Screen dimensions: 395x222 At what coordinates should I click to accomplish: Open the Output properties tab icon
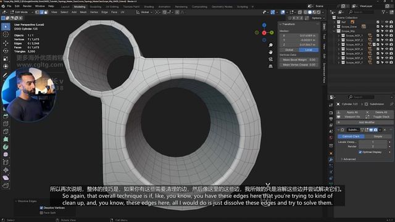coord(331,119)
